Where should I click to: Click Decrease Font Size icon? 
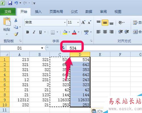[89, 22]
